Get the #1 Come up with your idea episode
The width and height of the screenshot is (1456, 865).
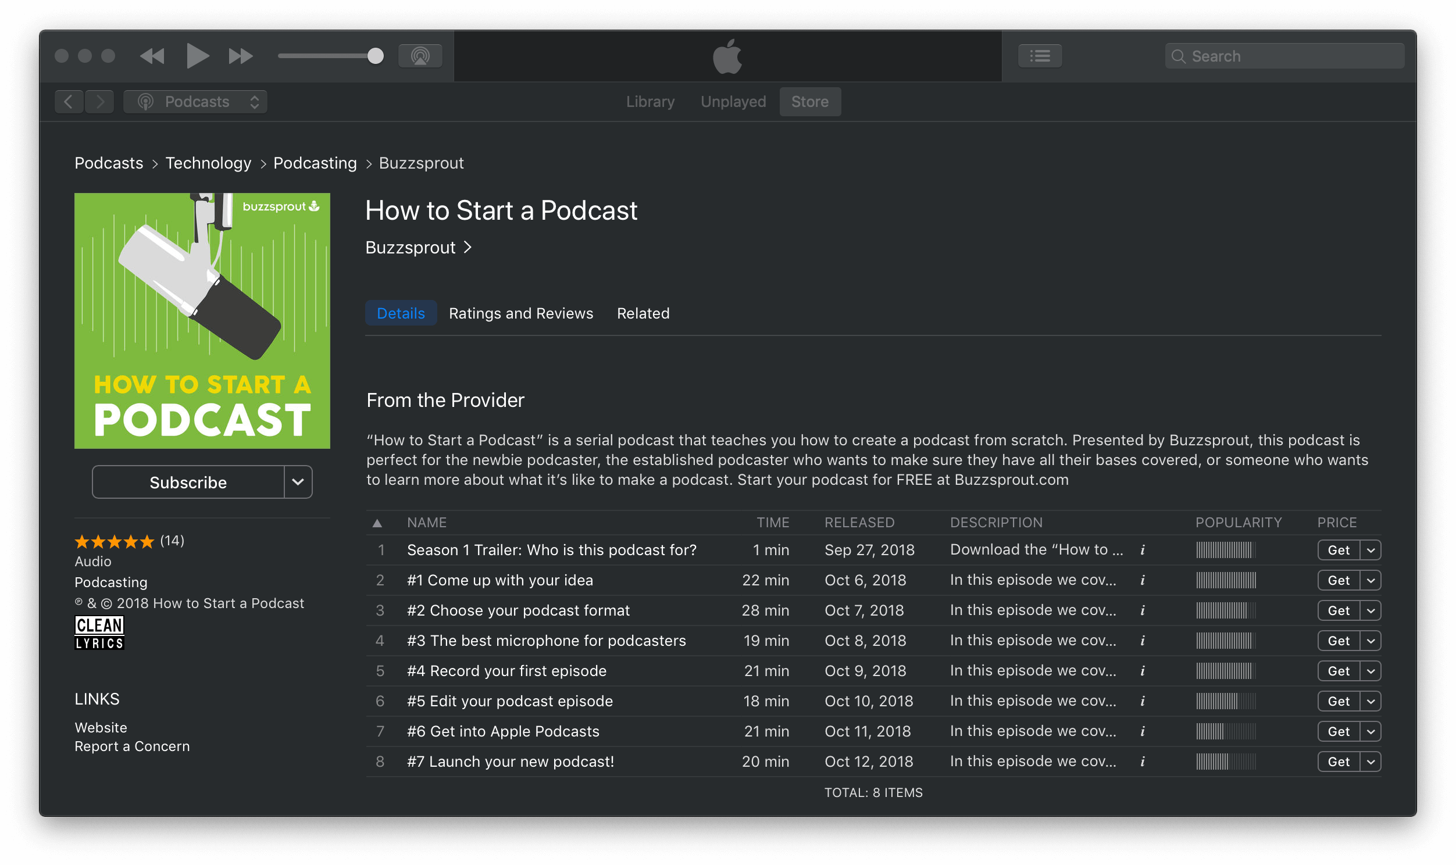[1339, 581]
